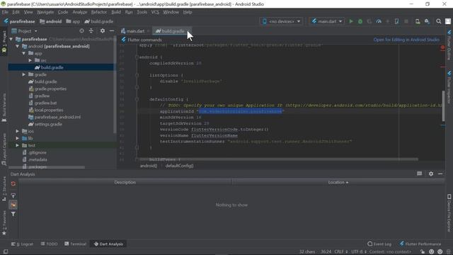
Task: Click the Dart Analysis filter funnel icon
Action: click(13, 214)
